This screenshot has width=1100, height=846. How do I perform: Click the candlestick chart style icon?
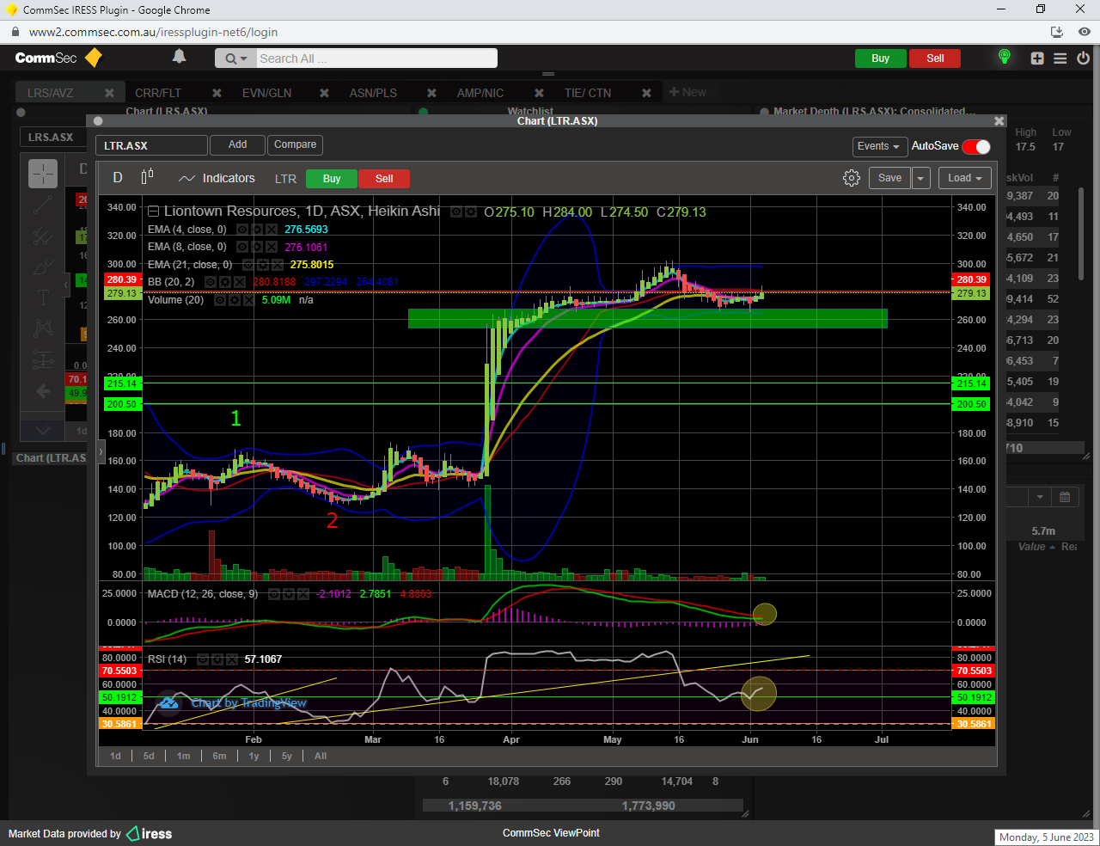click(147, 177)
